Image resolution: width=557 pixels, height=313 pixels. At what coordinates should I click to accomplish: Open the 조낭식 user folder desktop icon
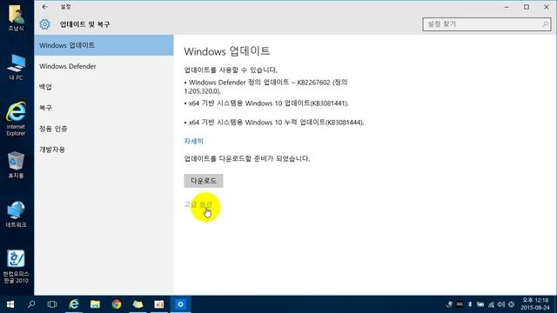click(16, 17)
